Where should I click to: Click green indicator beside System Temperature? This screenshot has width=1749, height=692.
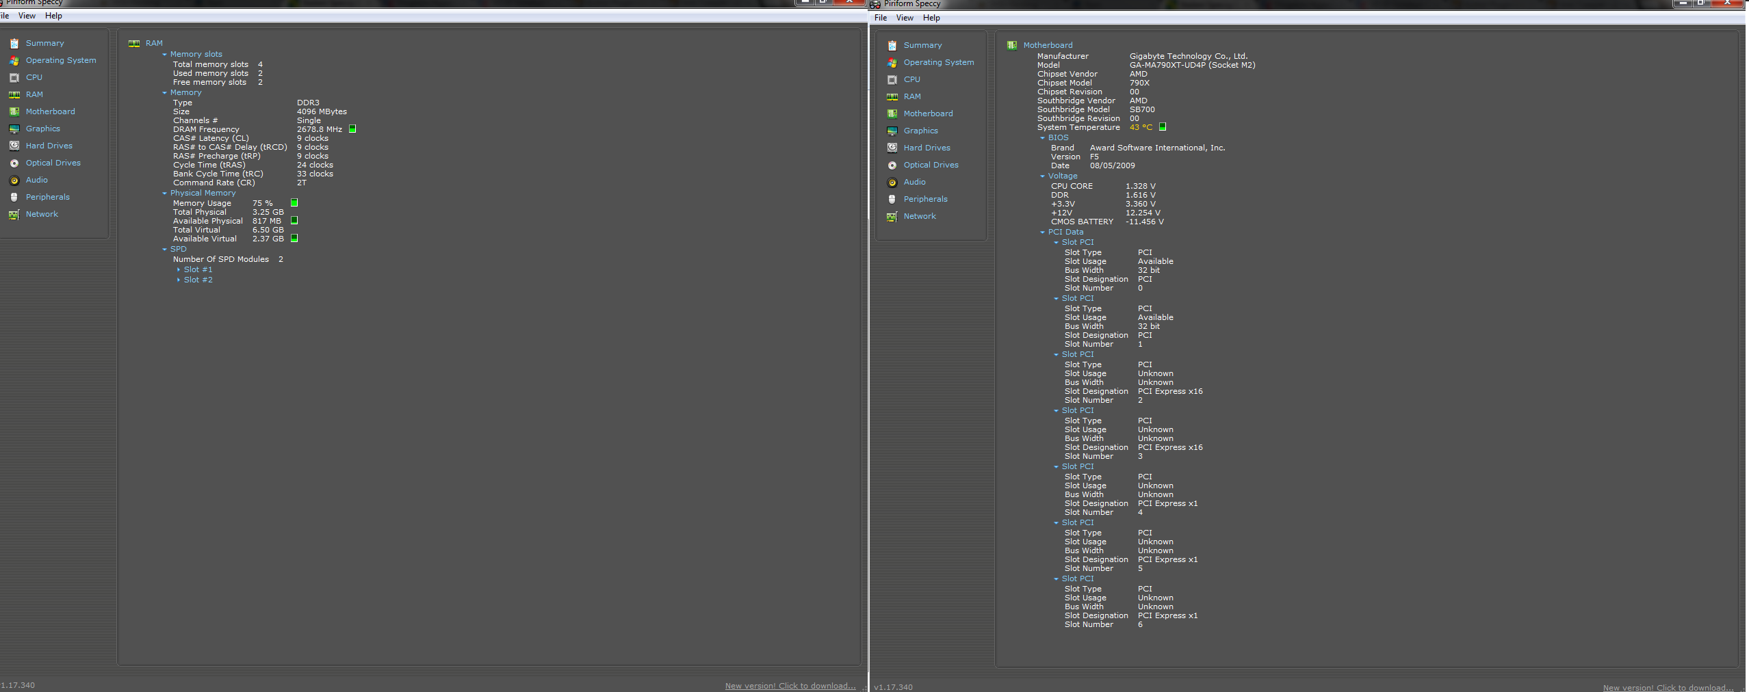tap(1163, 127)
